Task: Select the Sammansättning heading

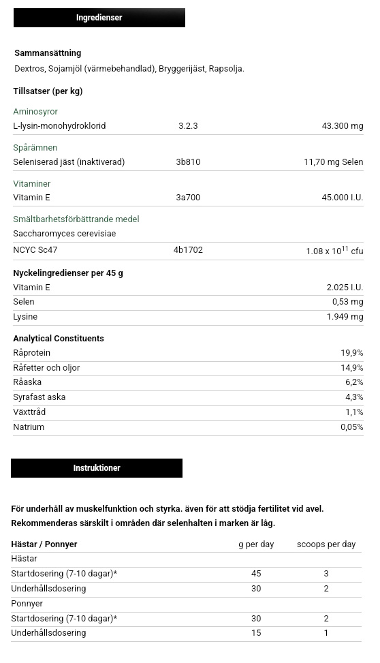Action: coord(48,53)
